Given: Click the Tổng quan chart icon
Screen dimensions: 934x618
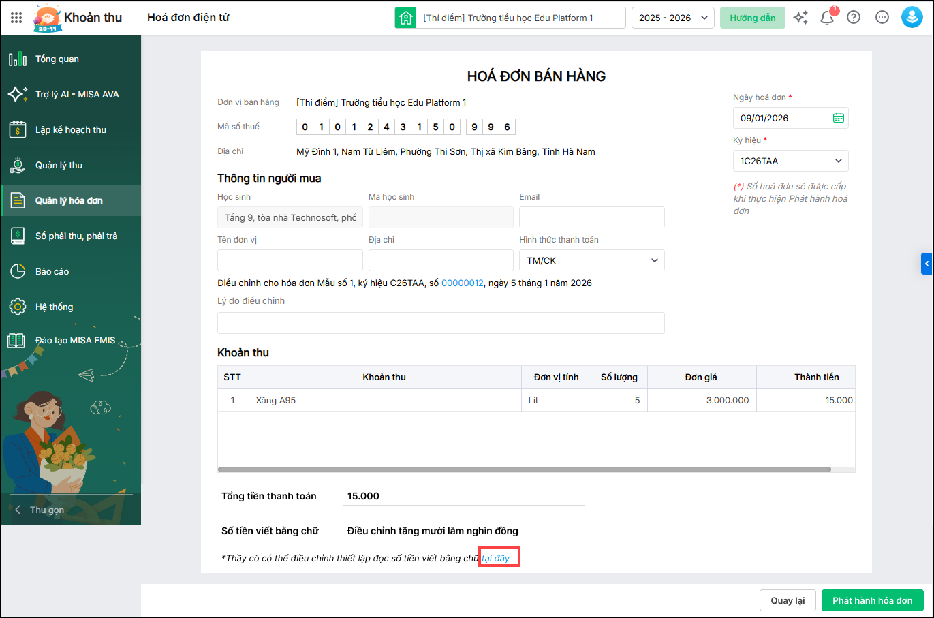Looking at the screenshot, I should click(x=18, y=59).
